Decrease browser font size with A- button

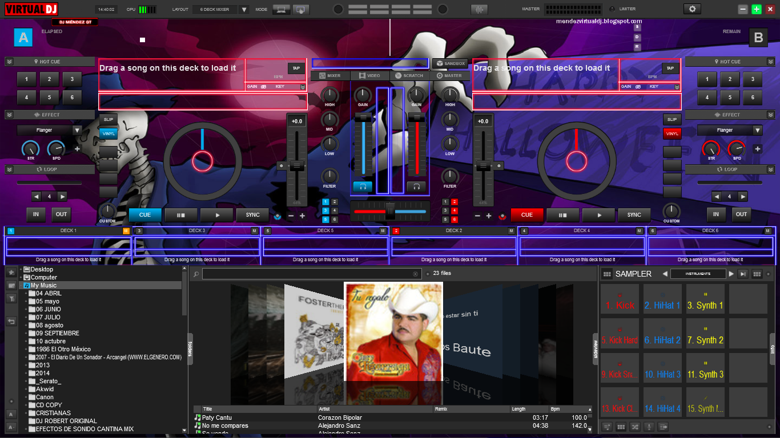coord(11,427)
